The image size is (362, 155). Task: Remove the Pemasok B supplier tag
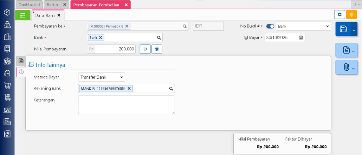[127, 26]
